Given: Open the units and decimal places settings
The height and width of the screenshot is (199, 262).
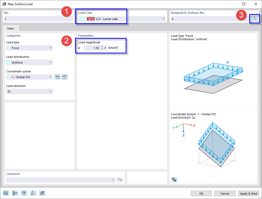Looking at the screenshot, I should (x=5, y=193).
